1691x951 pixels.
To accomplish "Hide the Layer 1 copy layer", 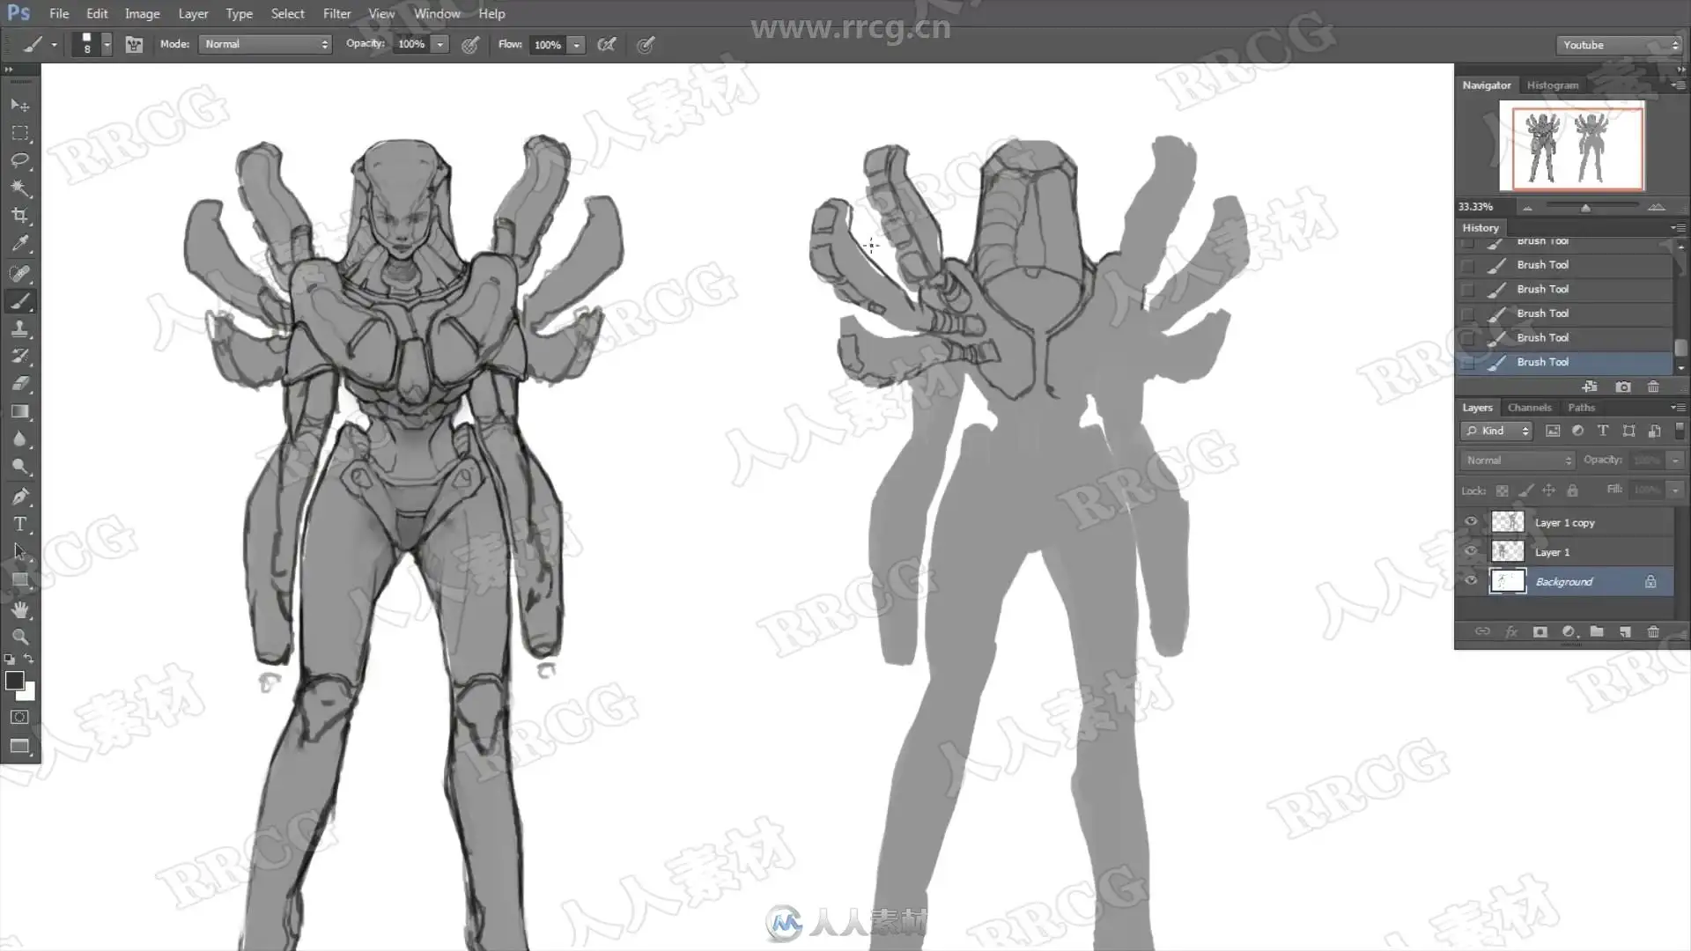I will 1471,522.
